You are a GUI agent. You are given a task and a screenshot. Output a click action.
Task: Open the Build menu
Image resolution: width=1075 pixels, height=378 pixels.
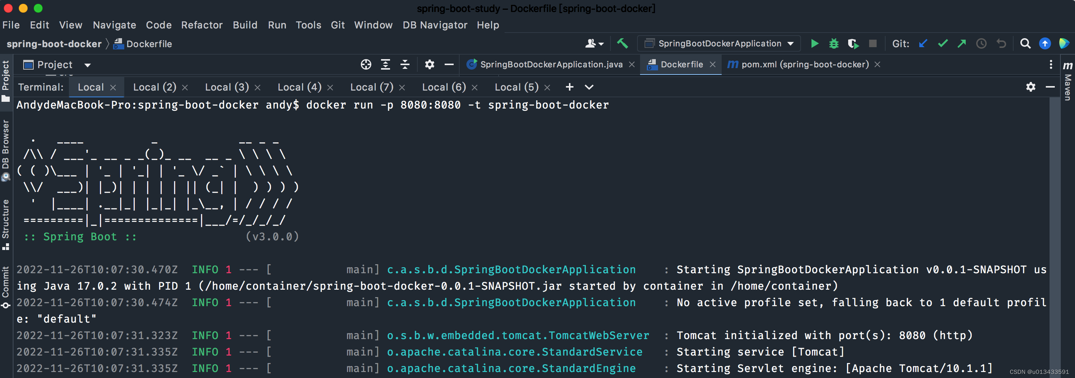point(245,25)
